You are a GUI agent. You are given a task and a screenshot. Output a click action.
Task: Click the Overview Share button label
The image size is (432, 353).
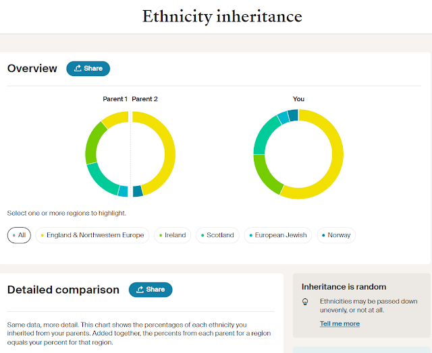point(93,69)
